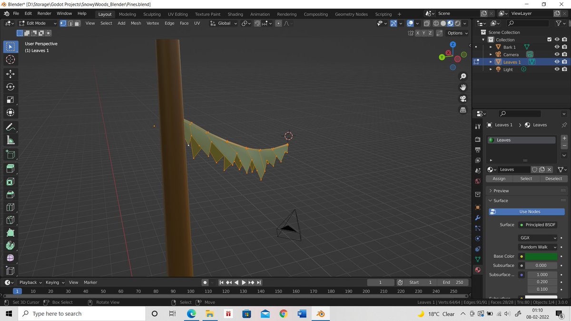Select the Cursor tool in the toolbar
This screenshot has height=321, width=571.
[x=10, y=59]
